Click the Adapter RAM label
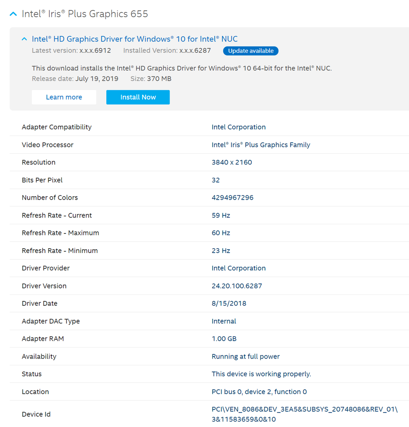This screenshot has height=427, width=409. click(x=43, y=339)
